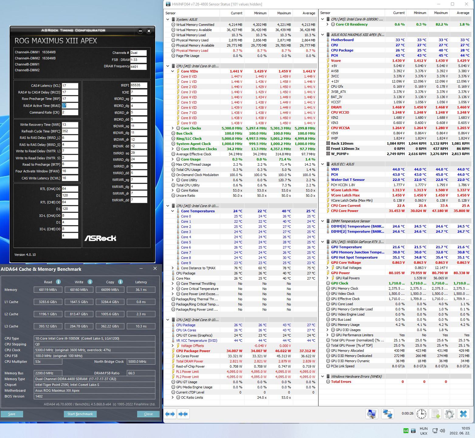The width and height of the screenshot is (475, 438).
Task: Collapse the Windows Hardware Errors (WHEA) group
Action: pos(322,376)
